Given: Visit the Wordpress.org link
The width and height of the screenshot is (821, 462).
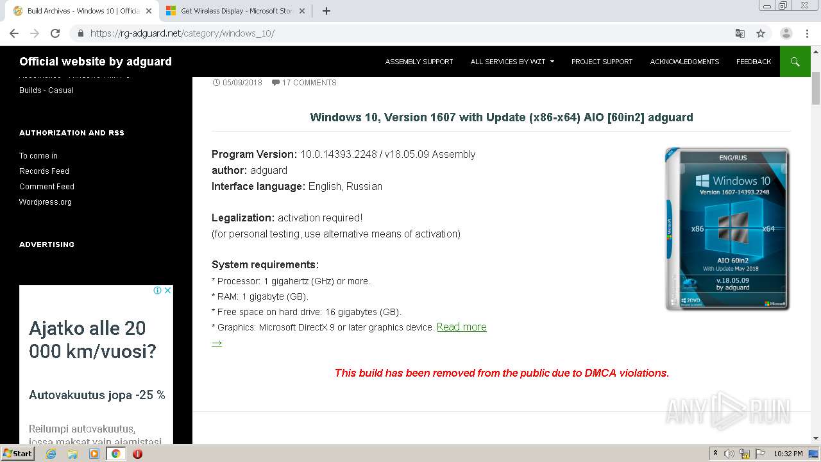Looking at the screenshot, I should point(46,202).
